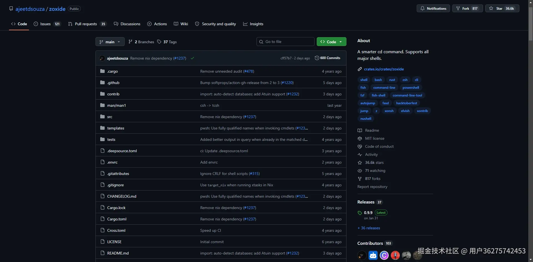The height and width of the screenshot is (262, 533).
Task: Open the Cargo.lock file
Action: coord(117,208)
